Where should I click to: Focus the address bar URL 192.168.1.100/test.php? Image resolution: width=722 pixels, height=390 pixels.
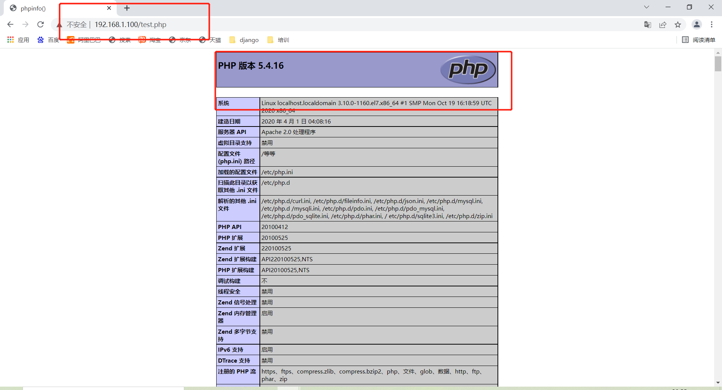130,24
